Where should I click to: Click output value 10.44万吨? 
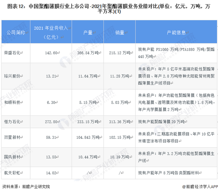[88, 157]
